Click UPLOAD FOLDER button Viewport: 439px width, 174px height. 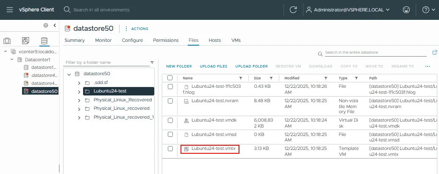(x=251, y=66)
